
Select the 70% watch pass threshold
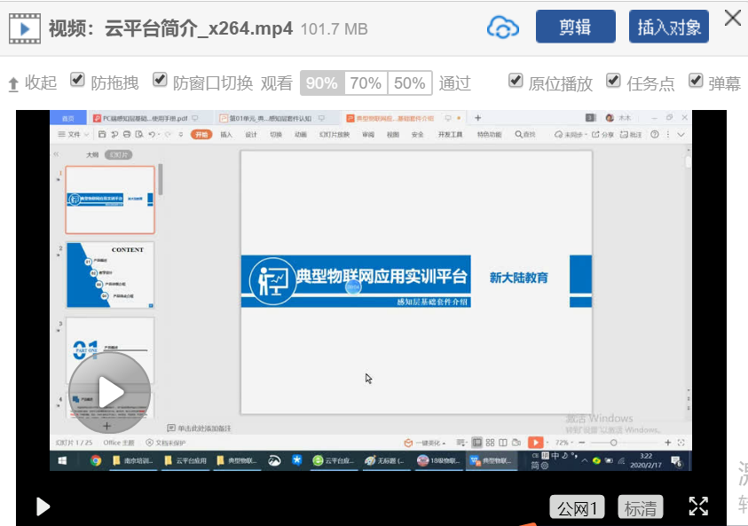[366, 83]
